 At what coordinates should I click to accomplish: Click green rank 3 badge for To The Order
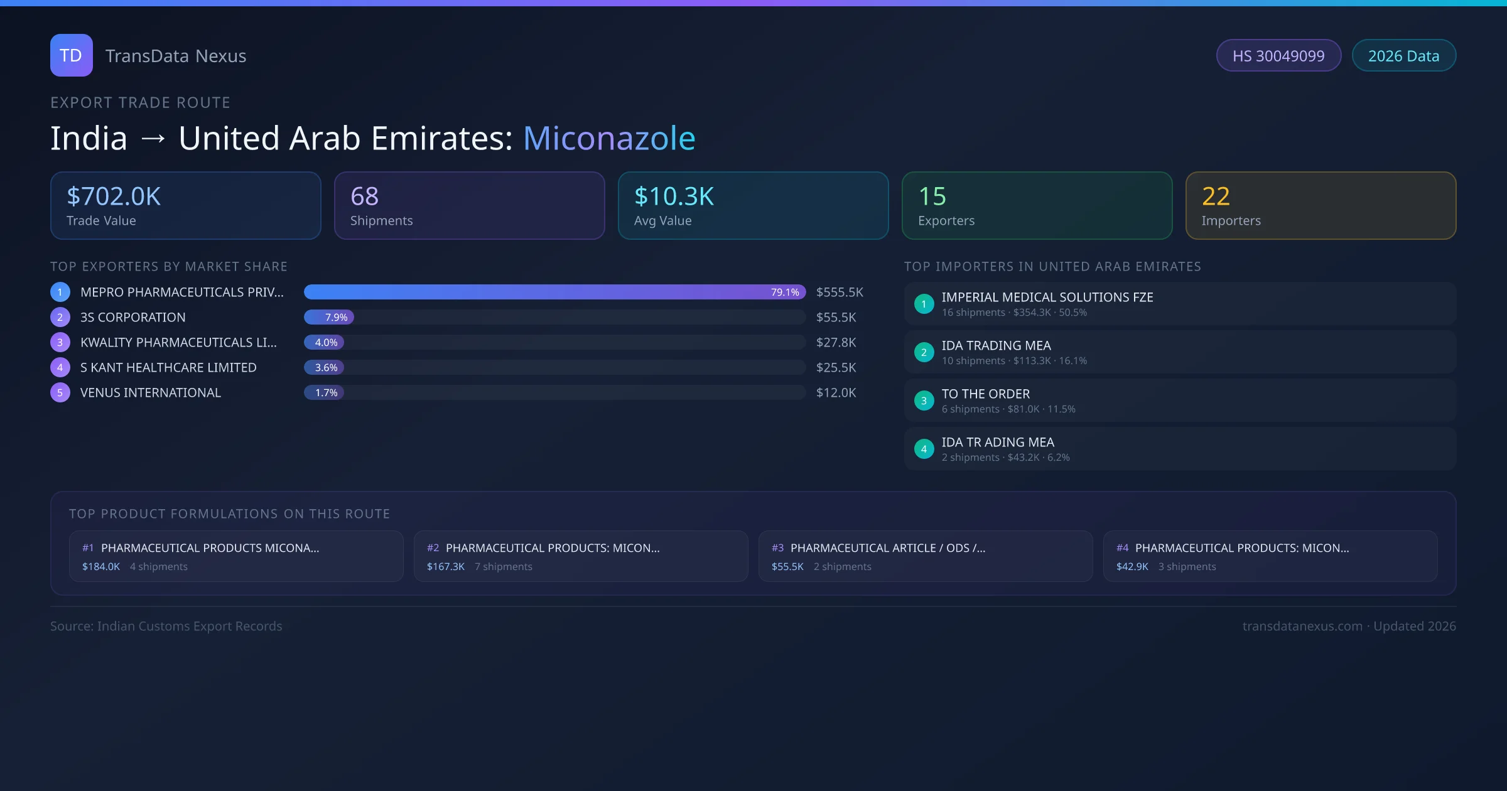[x=924, y=401]
